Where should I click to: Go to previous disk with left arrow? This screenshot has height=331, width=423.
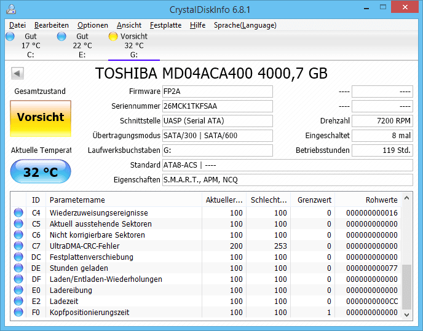click(x=18, y=73)
